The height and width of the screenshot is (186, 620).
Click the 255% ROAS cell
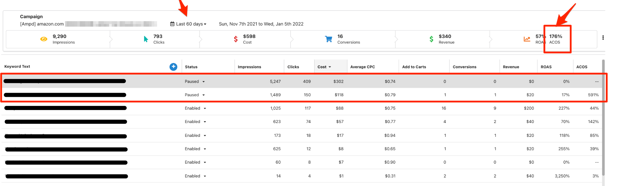(564, 149)
